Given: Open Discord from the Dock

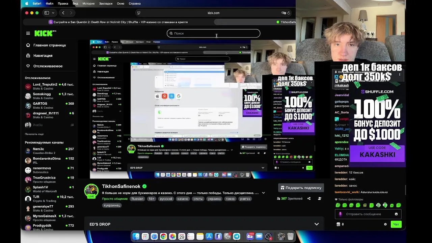Looking at the screenshot, I should (x=250, y=237).
